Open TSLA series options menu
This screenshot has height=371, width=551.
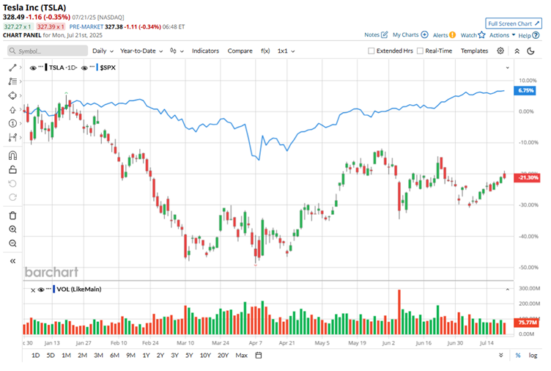pyautogui.click(x=41, y=67)
